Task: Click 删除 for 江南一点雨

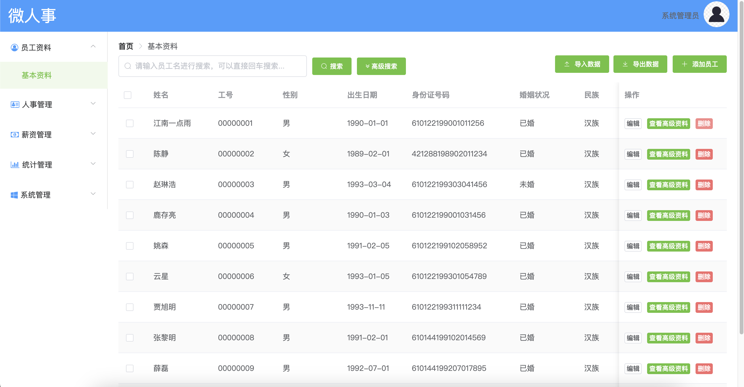Action: 704,123
